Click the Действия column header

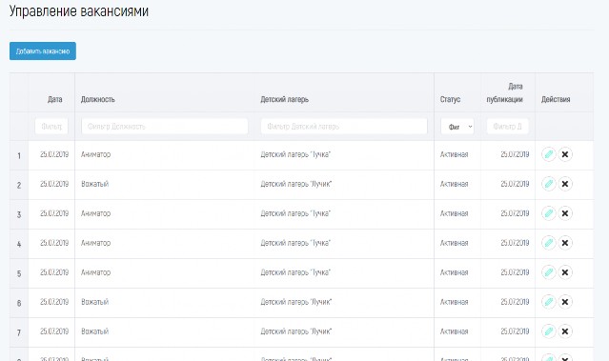(x=556, y=99)
